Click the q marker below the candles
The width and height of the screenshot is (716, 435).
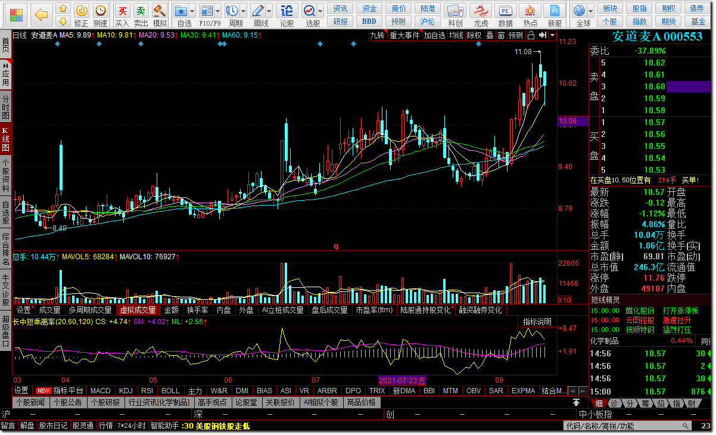[335, 246]
